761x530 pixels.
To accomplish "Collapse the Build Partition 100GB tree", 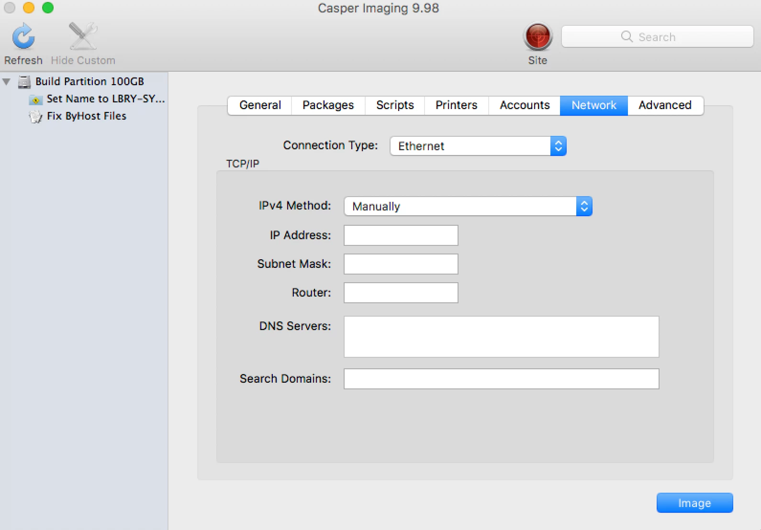I will [x=7, y=82].
